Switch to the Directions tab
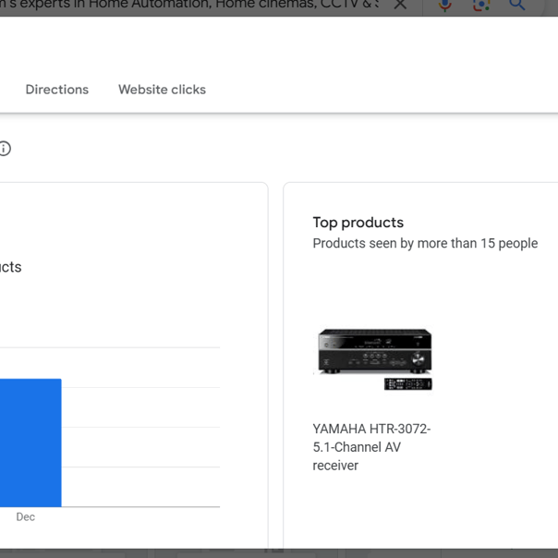This screenshot has height=558, width=558. [x=57, y=90]
